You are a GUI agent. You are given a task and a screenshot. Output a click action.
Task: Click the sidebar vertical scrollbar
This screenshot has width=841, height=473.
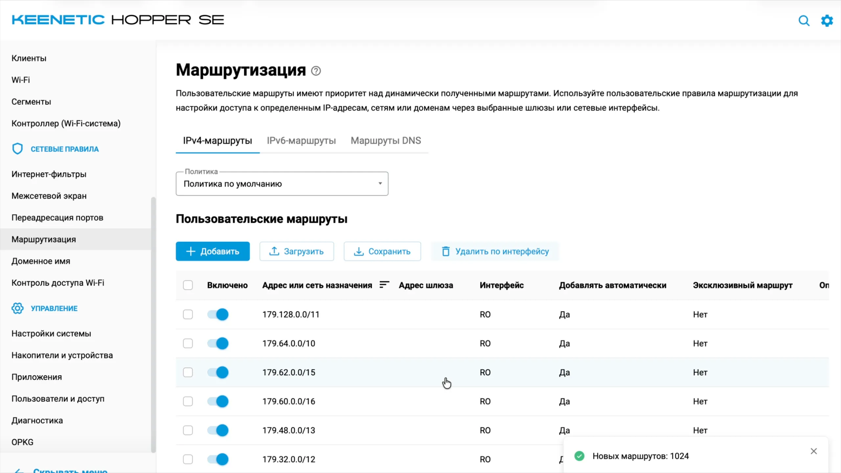153,325
